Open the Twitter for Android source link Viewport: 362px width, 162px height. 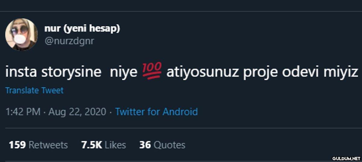[x=157, y=112]
